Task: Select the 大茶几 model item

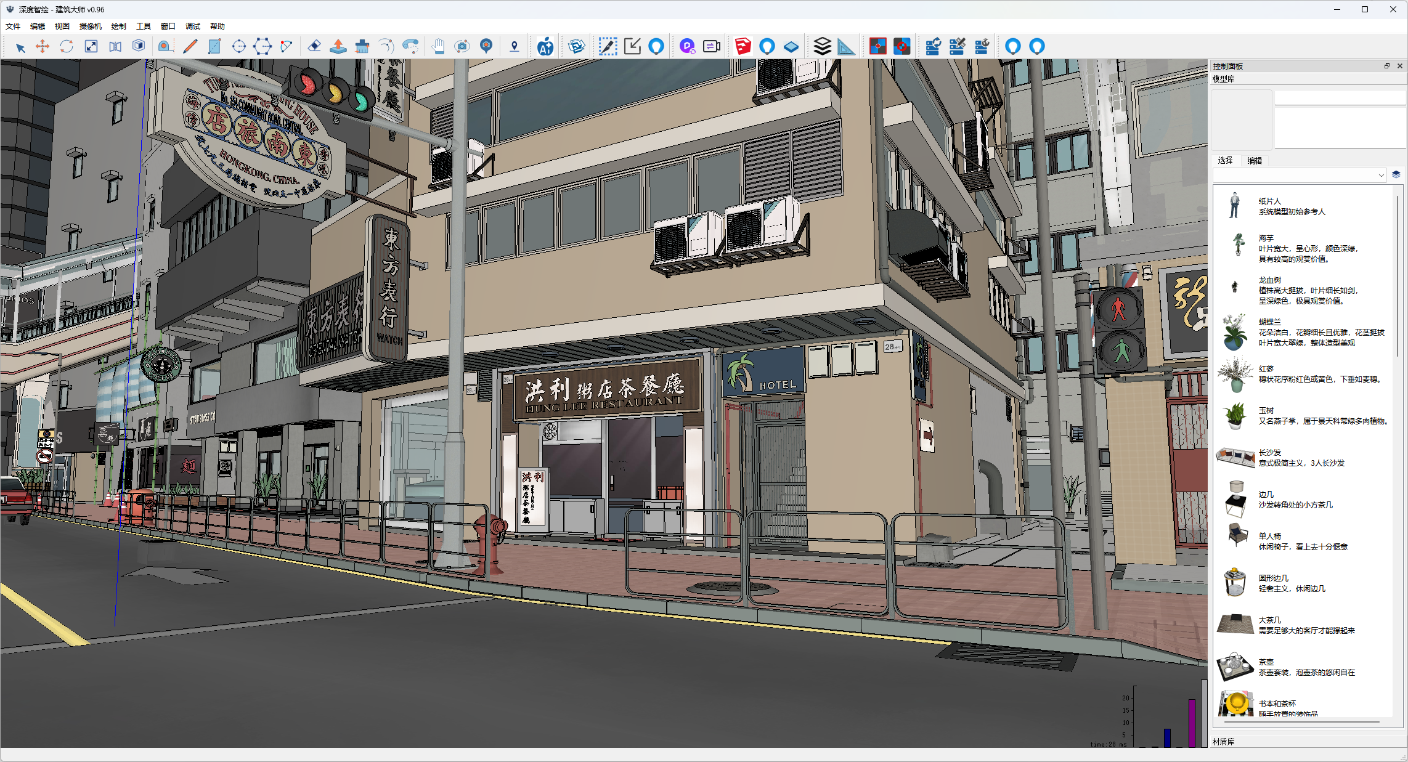Action: point(1303,625)
